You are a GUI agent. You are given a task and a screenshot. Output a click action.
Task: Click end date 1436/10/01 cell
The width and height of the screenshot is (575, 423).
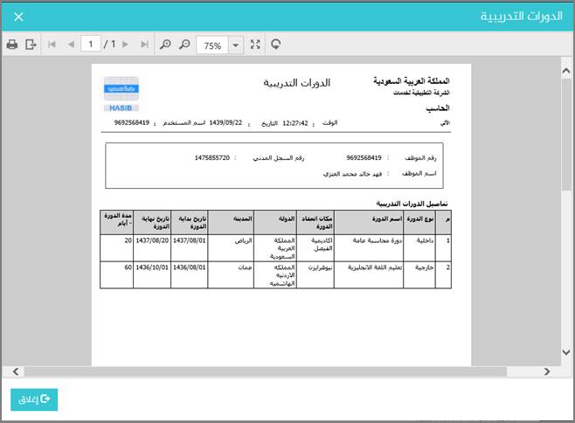(152, 274)
